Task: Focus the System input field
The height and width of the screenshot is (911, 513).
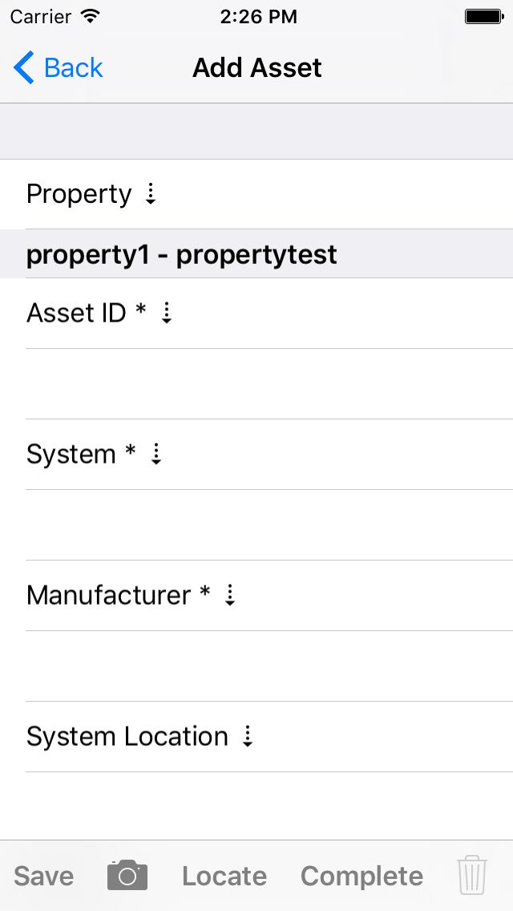Action: (269, 525)
